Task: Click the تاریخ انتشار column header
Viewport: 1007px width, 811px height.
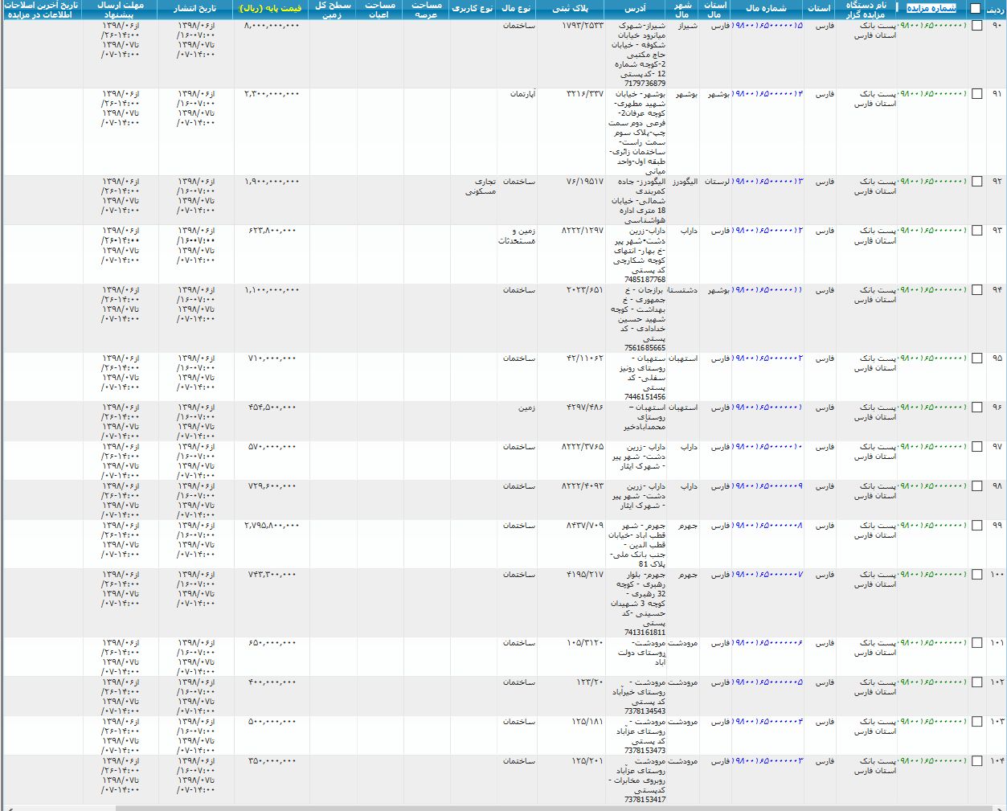Action: 196,8
